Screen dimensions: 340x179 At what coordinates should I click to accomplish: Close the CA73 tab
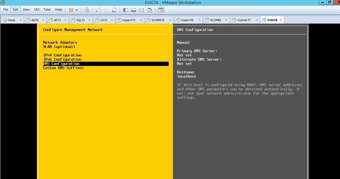click(x=112, y=20)
